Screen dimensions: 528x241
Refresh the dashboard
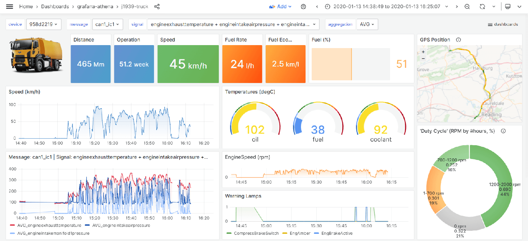[x=482, y=7]
